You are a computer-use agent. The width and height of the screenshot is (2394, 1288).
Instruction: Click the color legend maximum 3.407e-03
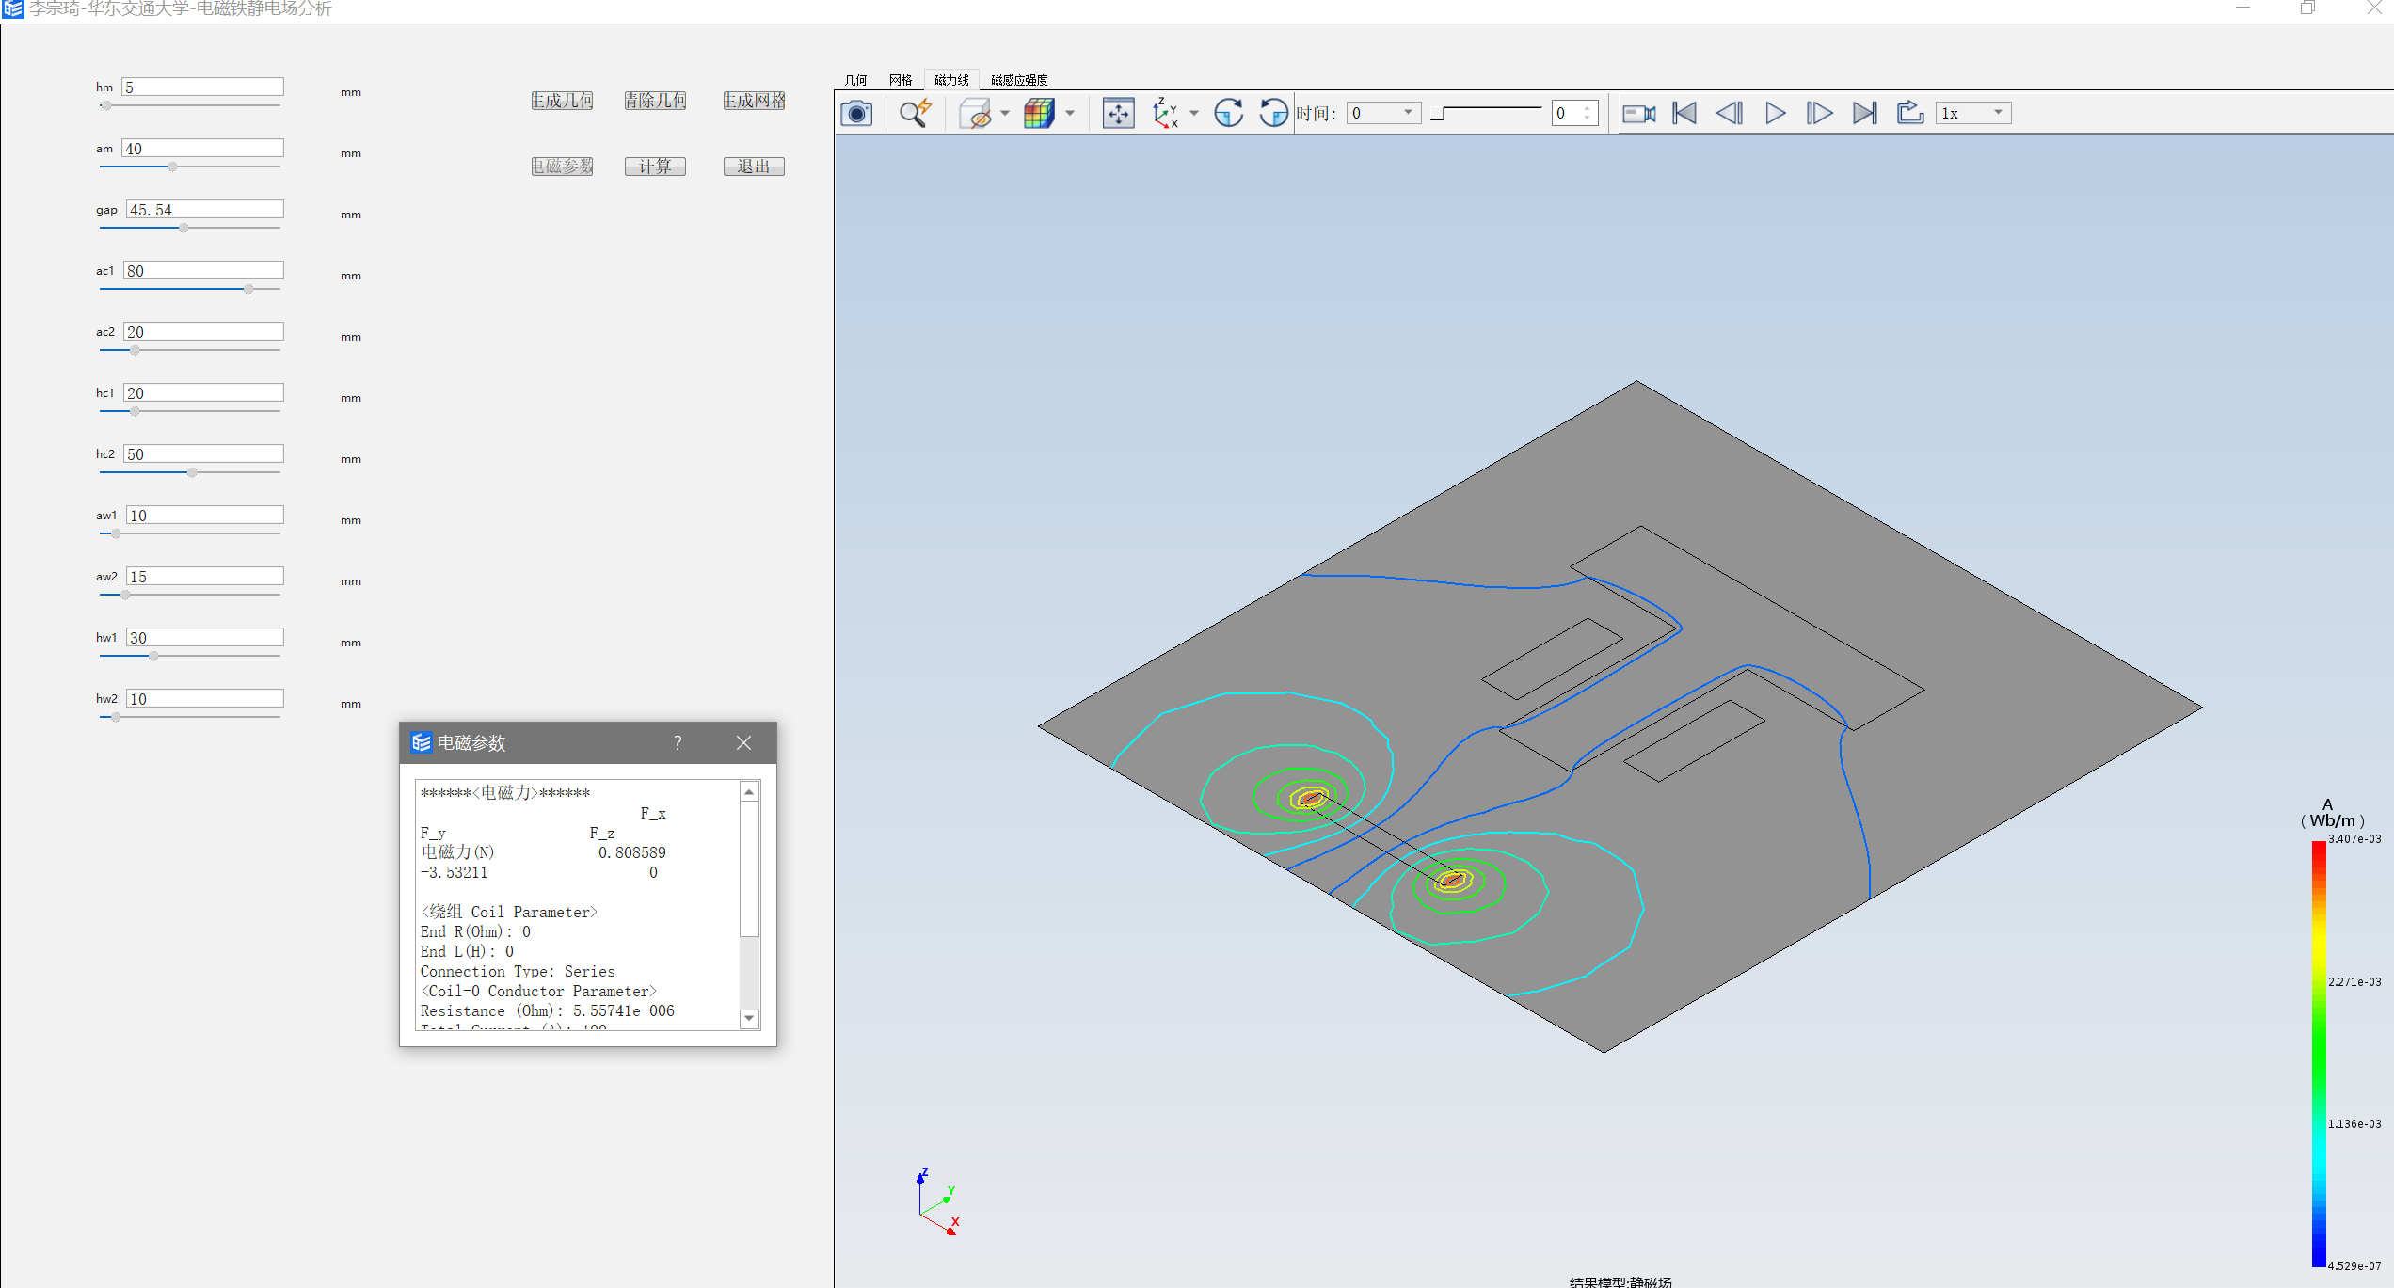coord(2354,838)
